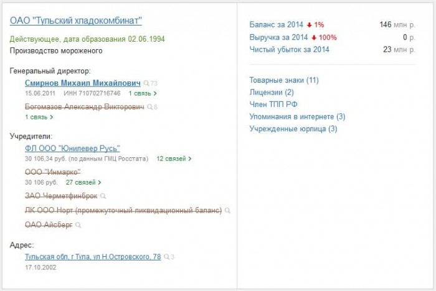This screenshot has width=436, height=291.
Task: Click magnifier icon beside the Тула address
Action: [166, 256]
